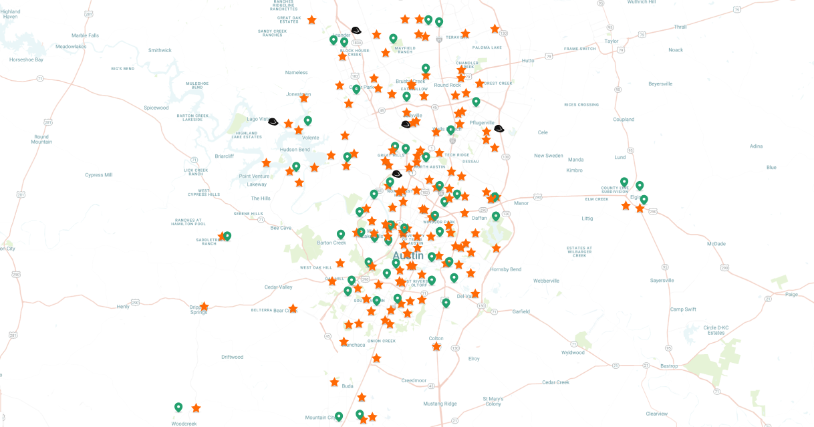
Task: Click the Austin city label
Action: point(408,256)
